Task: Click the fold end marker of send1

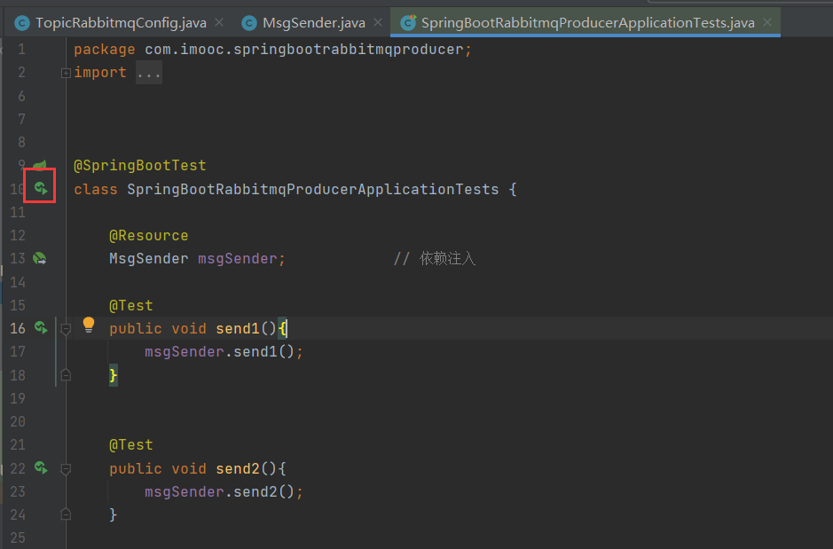Action: pos(66,375)
